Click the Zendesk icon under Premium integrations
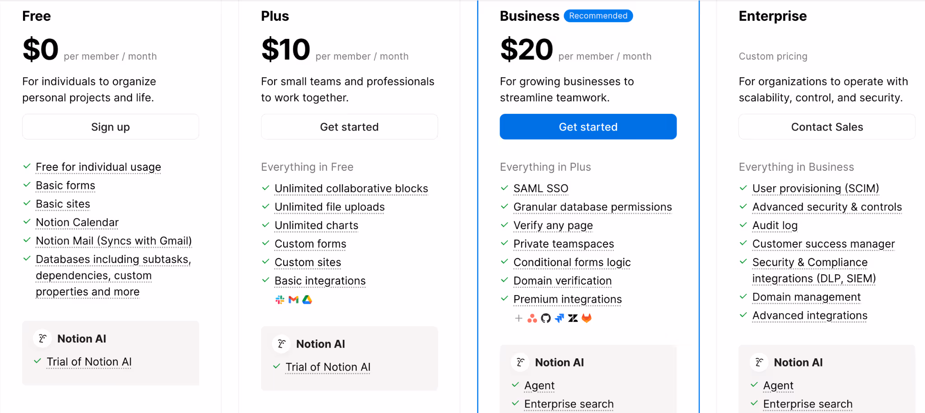Viewport: 925px width, 413px height. coord(573,318)
